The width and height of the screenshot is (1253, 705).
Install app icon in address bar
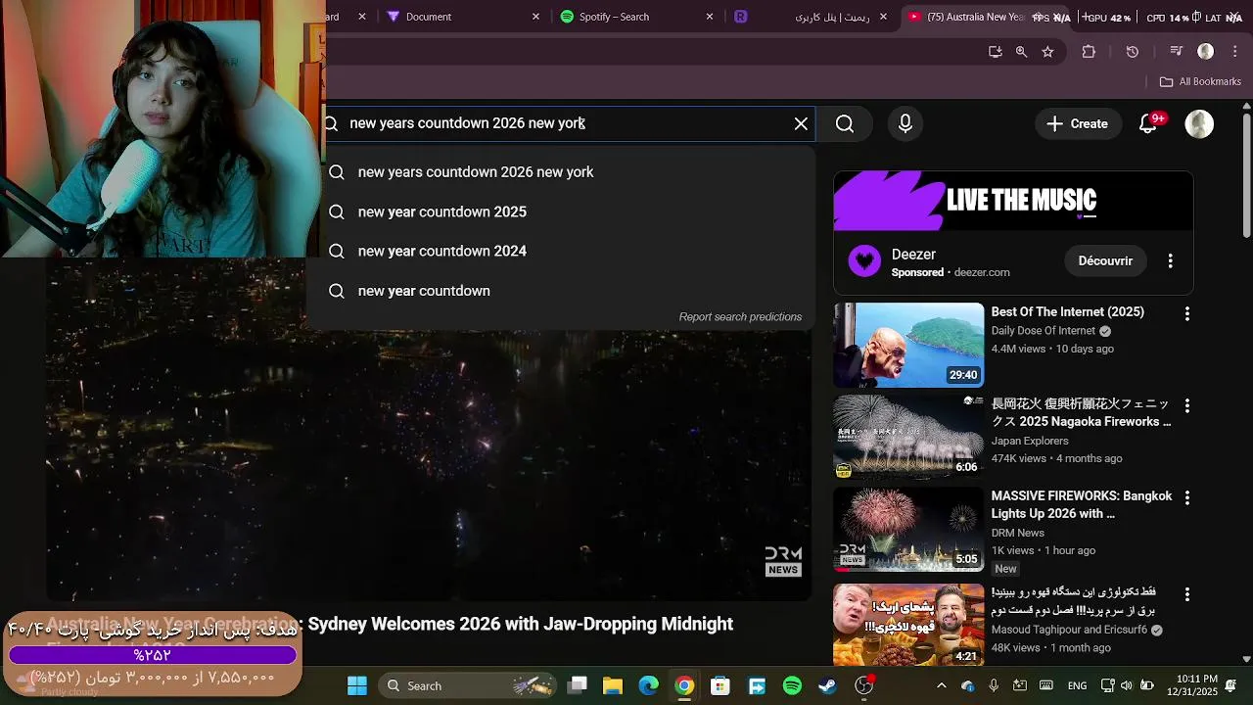tap(996, 52)
